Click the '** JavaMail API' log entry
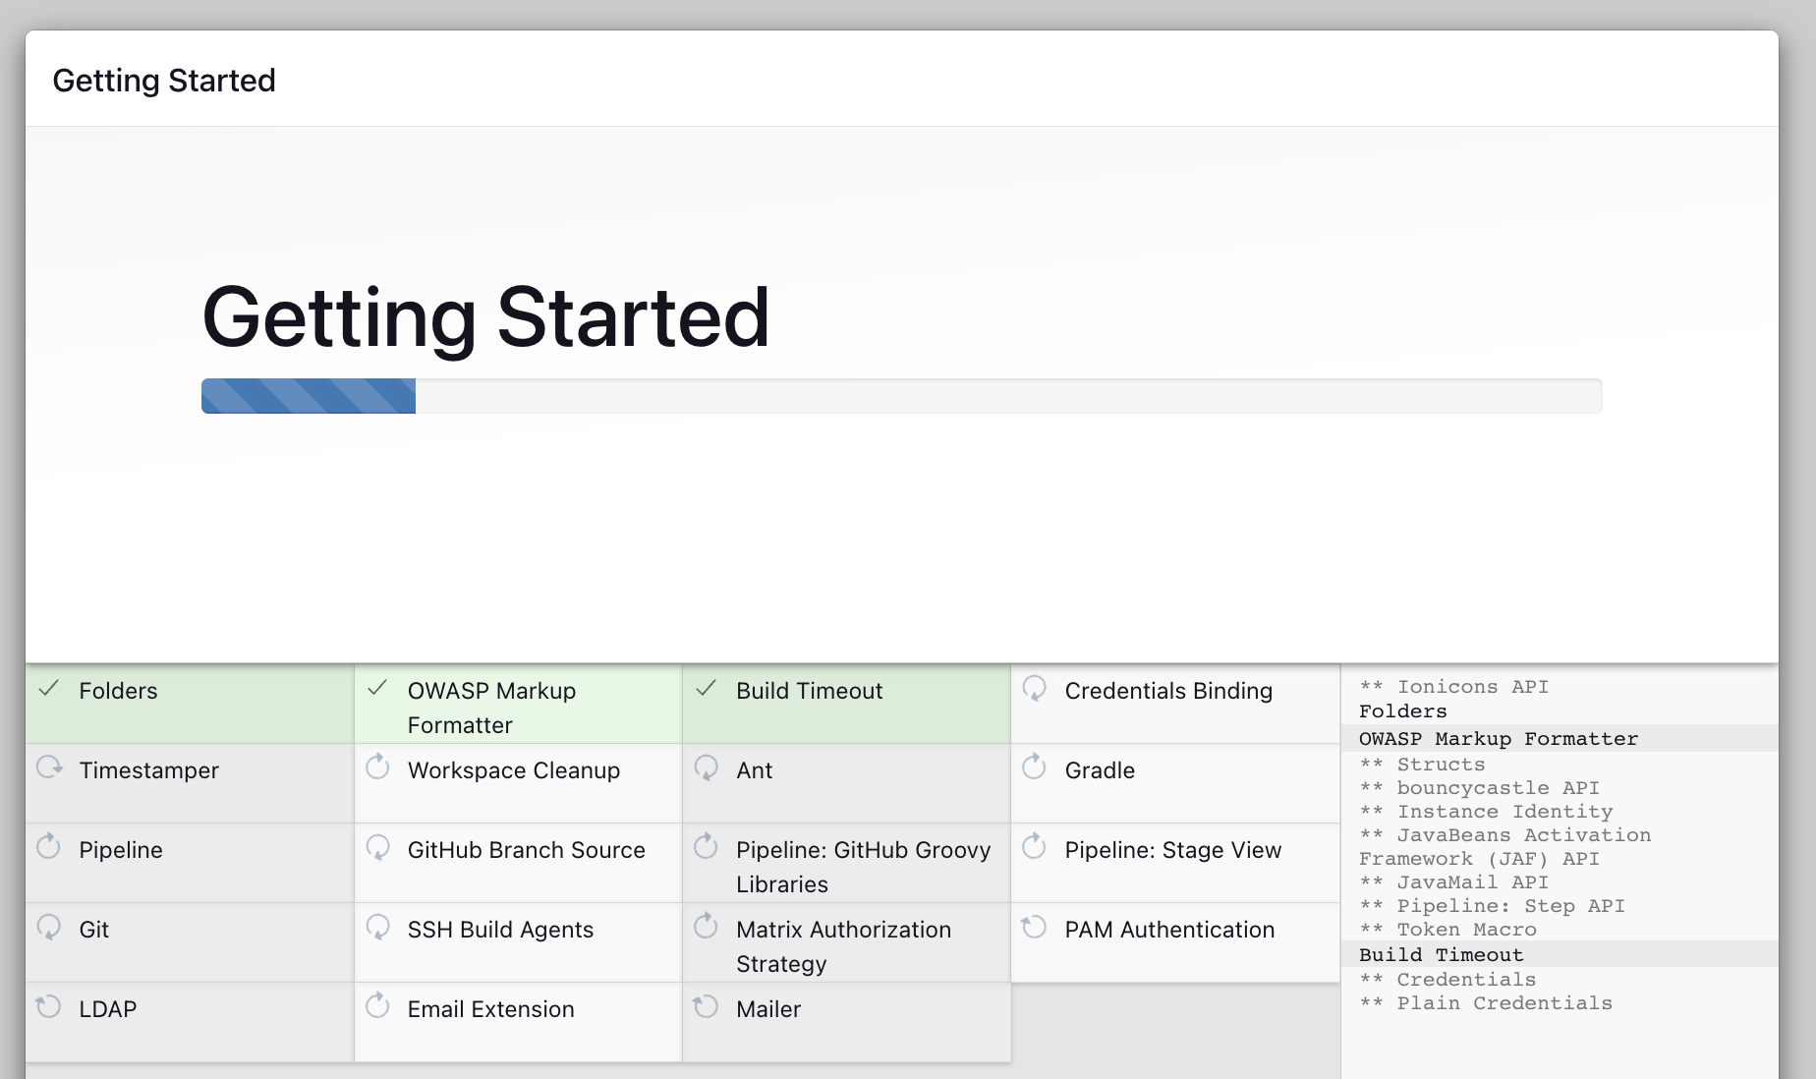Viewport: 1816px width, 1079px height. coord(1453,881)
